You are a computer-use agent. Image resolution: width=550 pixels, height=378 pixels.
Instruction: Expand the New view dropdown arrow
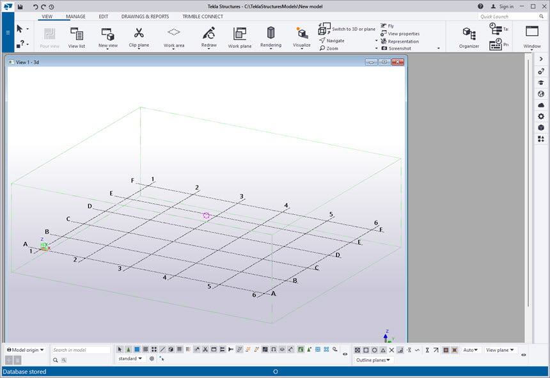click(x=107, y=49)
